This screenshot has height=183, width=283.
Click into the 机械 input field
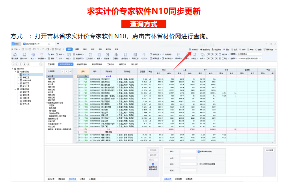(188, 170)
